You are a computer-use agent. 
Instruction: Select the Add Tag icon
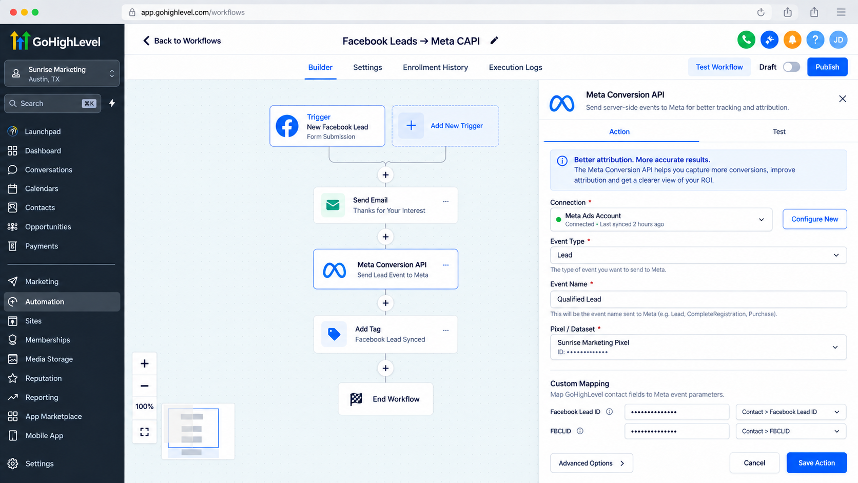(334, 334)
